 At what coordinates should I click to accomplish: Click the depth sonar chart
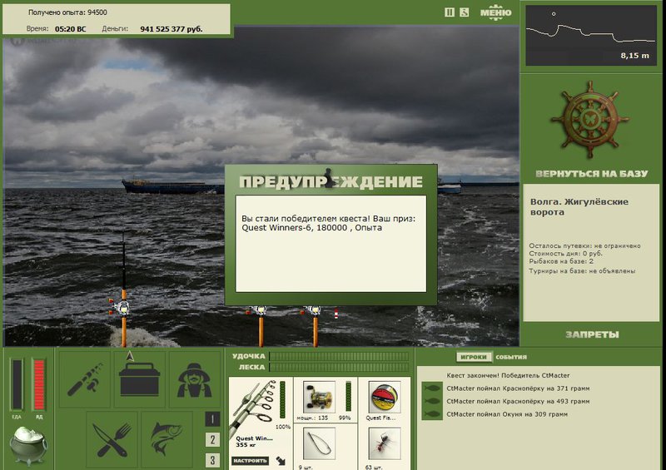(x=591, y=35)
